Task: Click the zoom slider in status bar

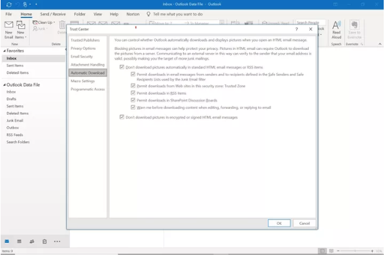Action: [355, 251]
